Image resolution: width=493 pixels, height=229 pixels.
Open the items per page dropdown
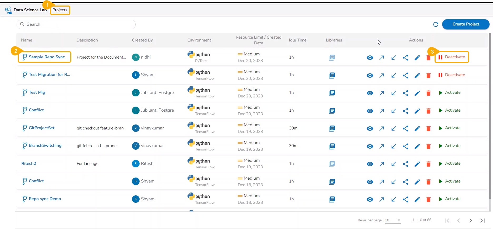point(393,220)
